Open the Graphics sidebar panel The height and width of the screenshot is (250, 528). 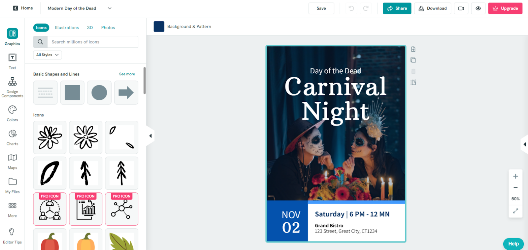click(12, 37)
